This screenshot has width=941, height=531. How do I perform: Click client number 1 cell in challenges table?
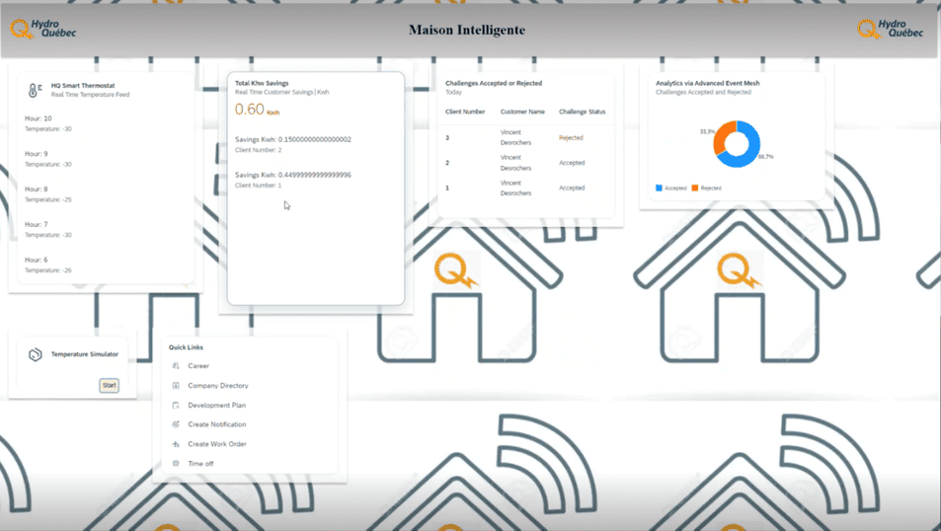point(447,188)
